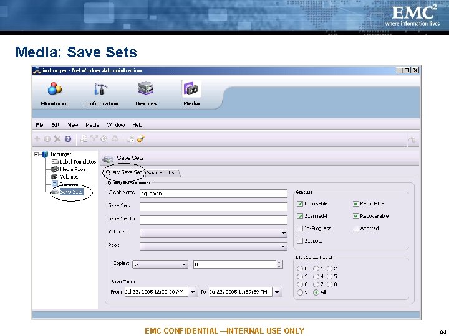Toggle the Recyclable status checkbox
The height and width of the screenshot is (336, 449).
tap(355, 203)
